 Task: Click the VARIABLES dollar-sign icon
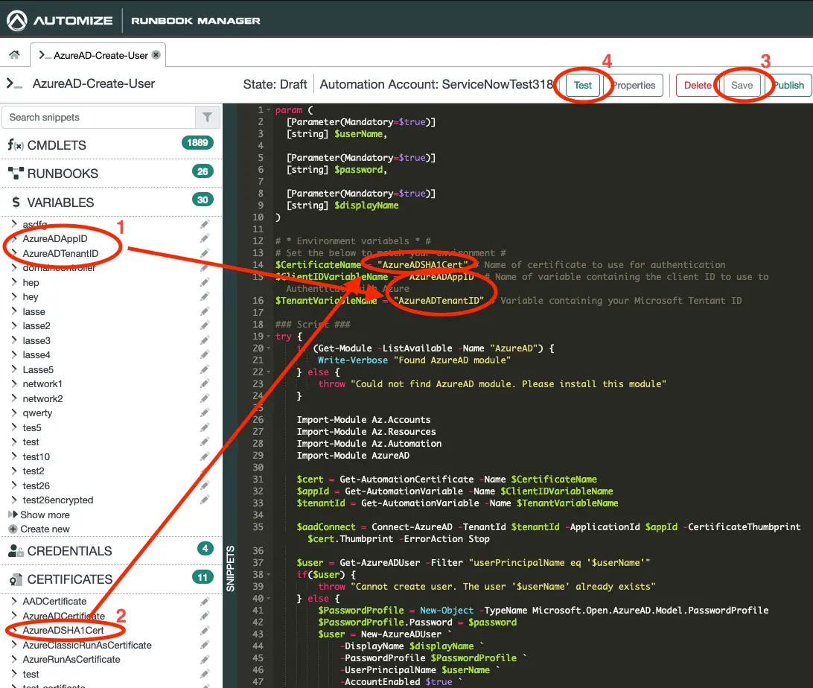click(x=16, y=202)
